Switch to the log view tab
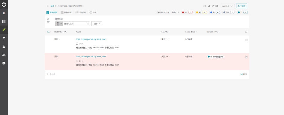284x115 pixels. (x=80, y=13)
